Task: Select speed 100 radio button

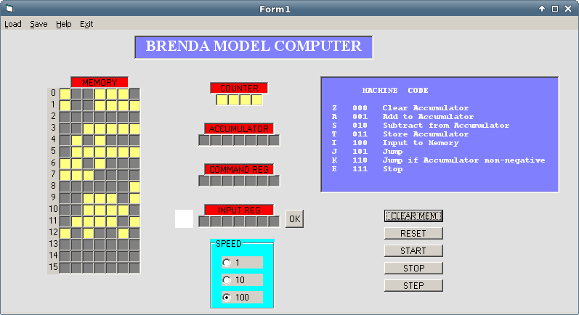Action: [227, 297]
